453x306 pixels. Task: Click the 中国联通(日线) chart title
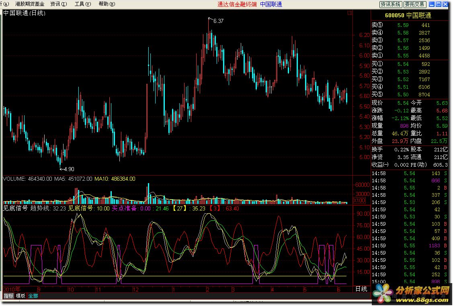pyautogui.click(x=24, y=13)
